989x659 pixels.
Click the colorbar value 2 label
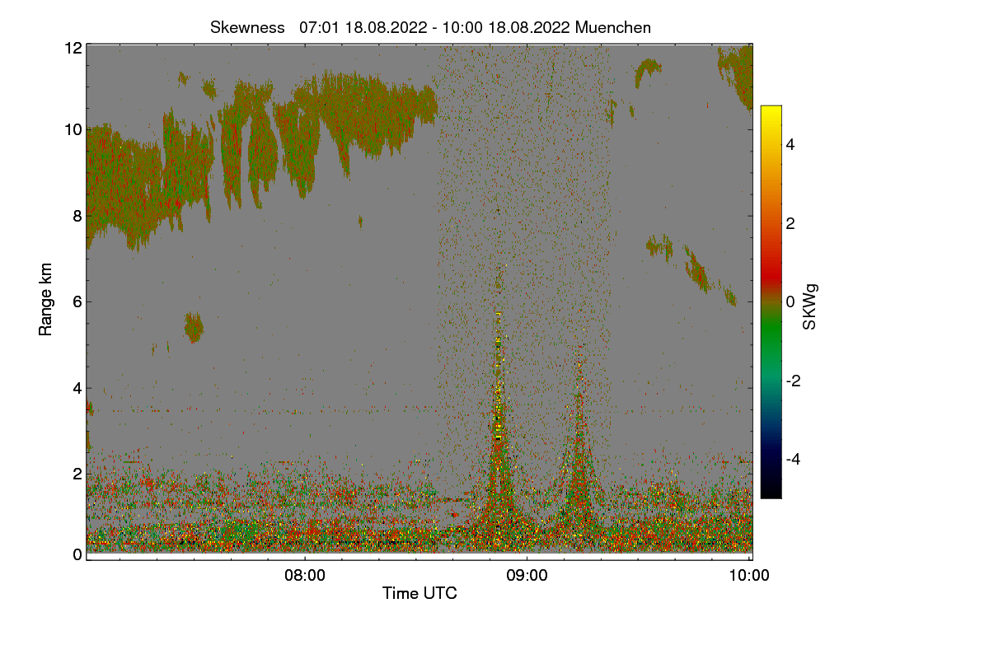coord(790,223)
